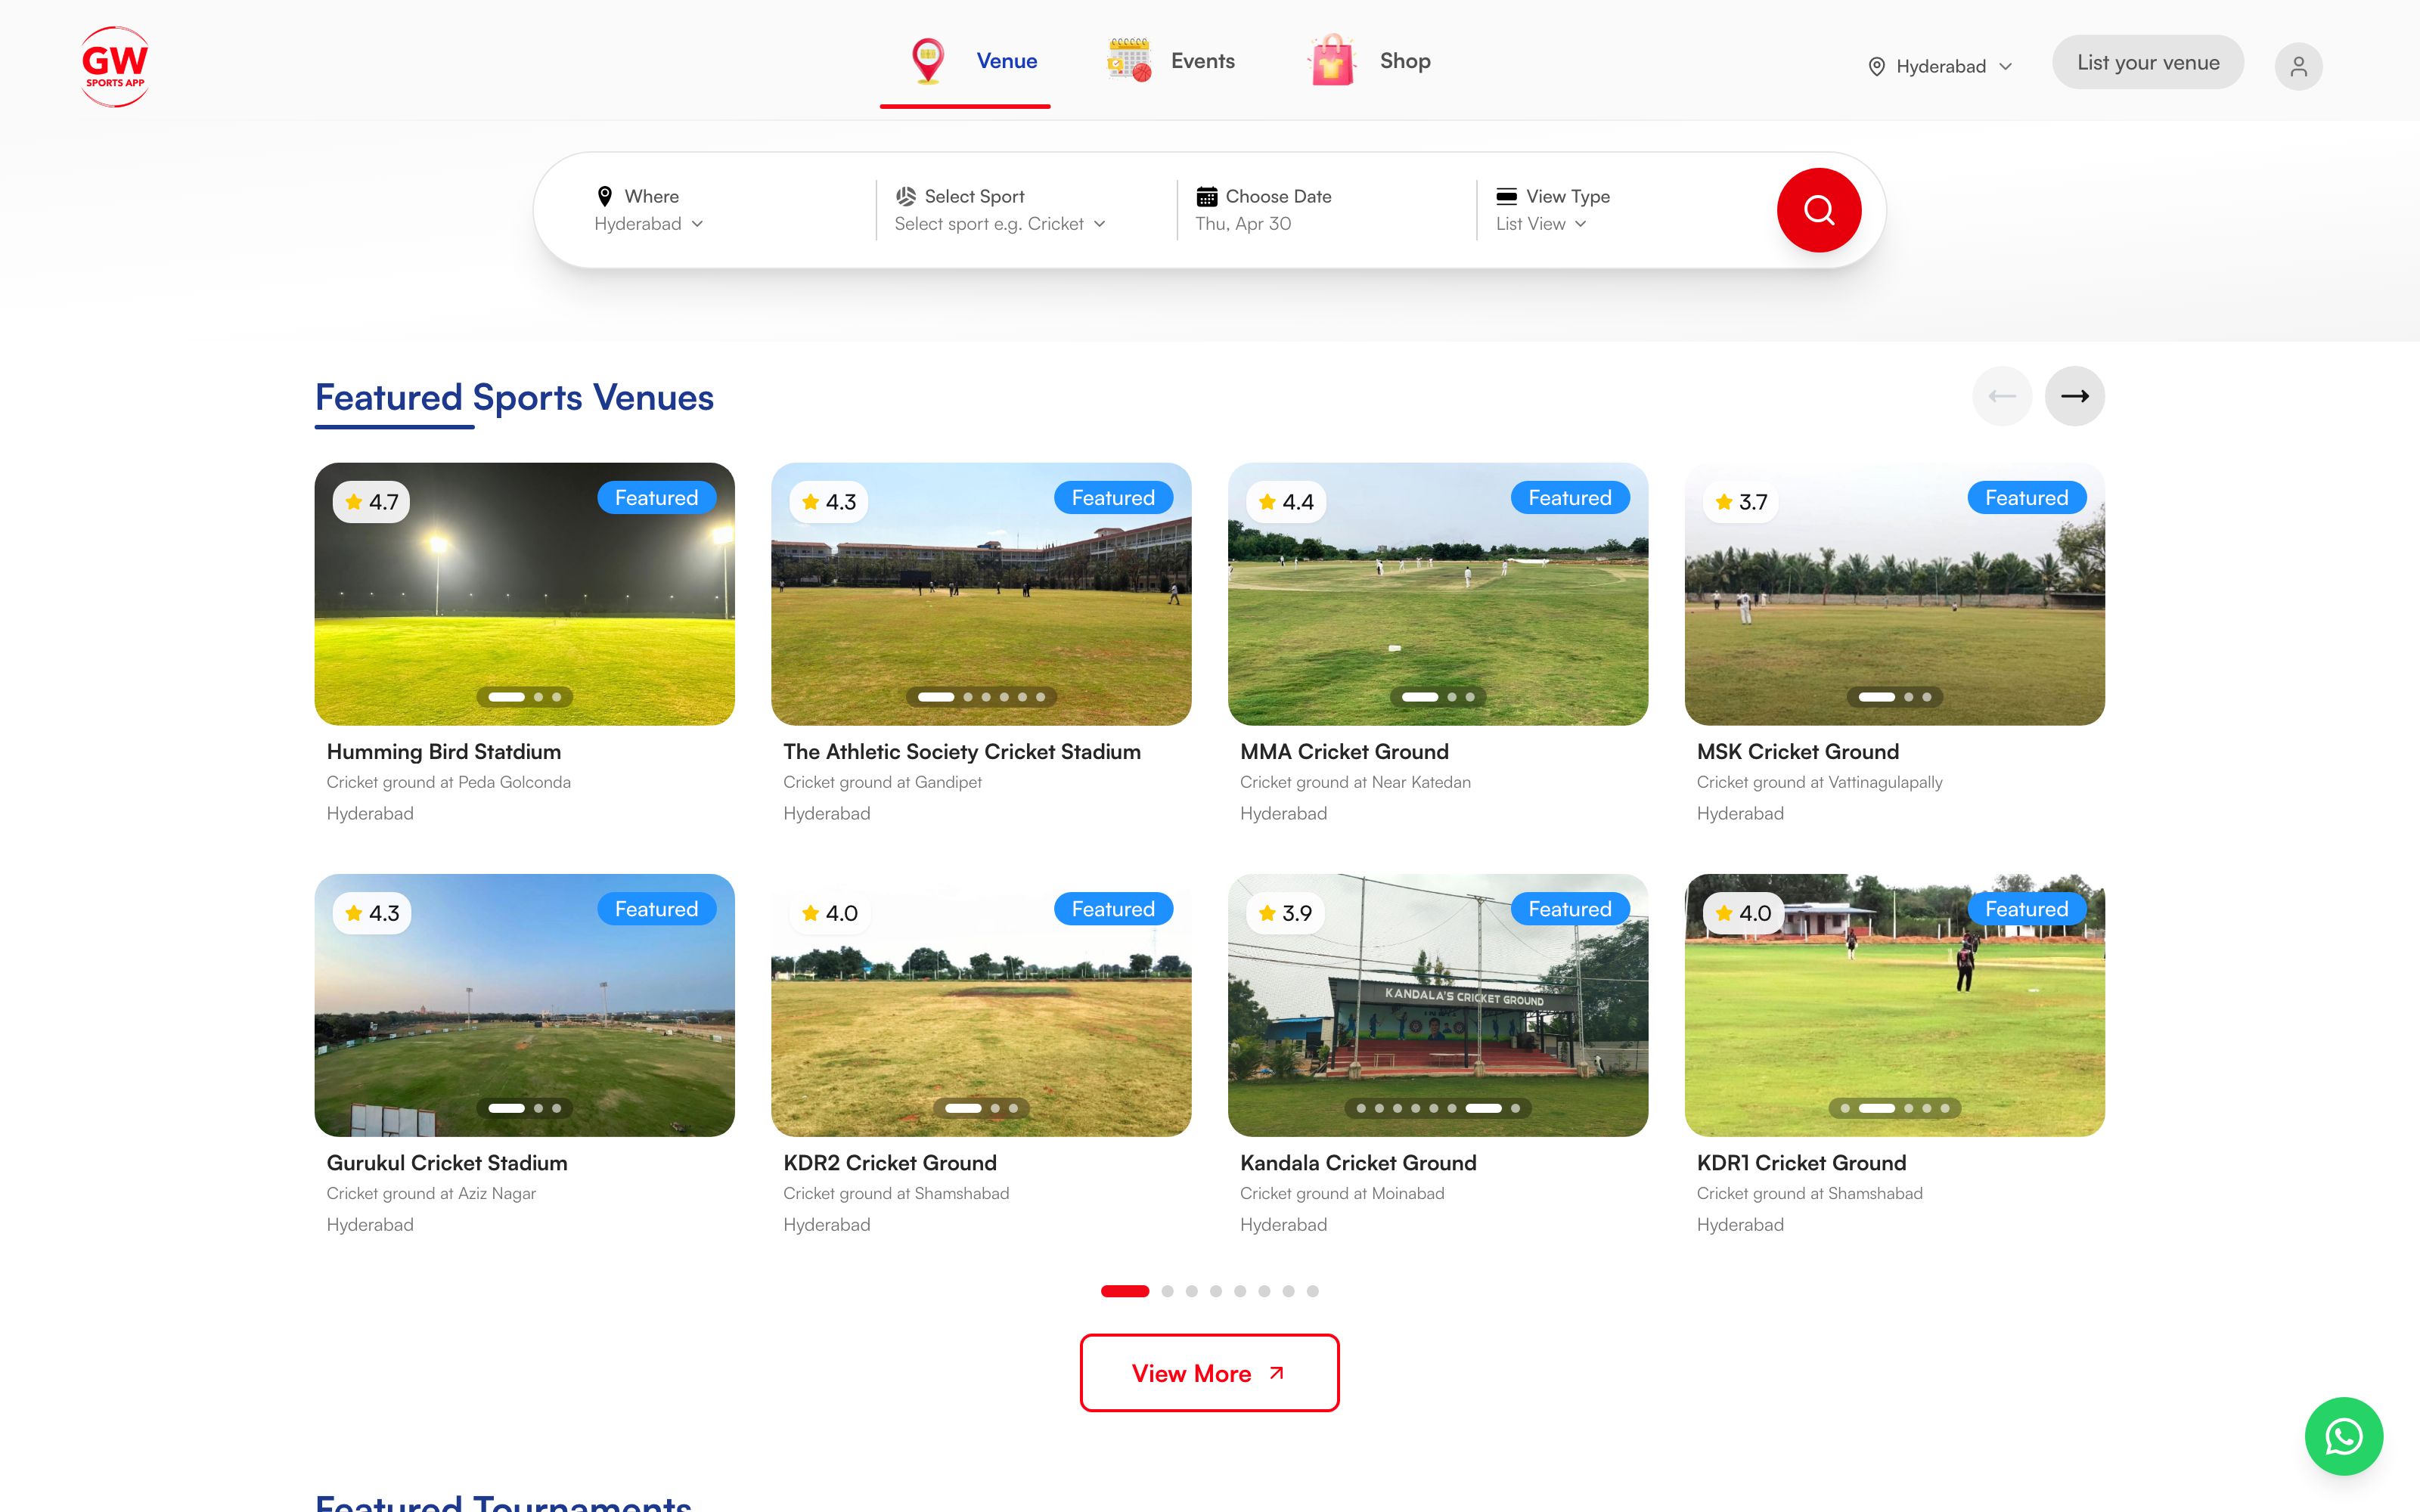The height and width of the screenshot is (1512, 2420).
Task: Open the KDR1 Cricket Ground photo
Action: [1894, 1005]
